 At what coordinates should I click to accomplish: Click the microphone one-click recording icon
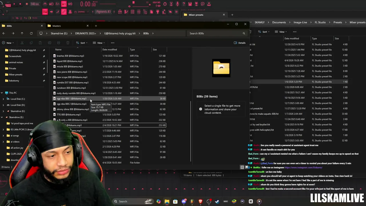click(x=178, y=4)
